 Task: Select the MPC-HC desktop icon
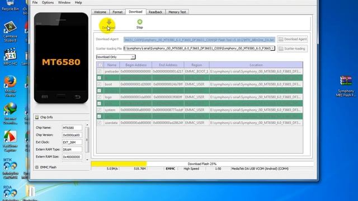pyautogui.click(x=10, y=54)
